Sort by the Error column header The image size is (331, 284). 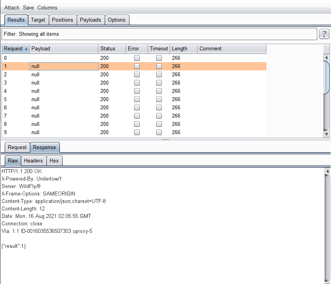(137, 49)
